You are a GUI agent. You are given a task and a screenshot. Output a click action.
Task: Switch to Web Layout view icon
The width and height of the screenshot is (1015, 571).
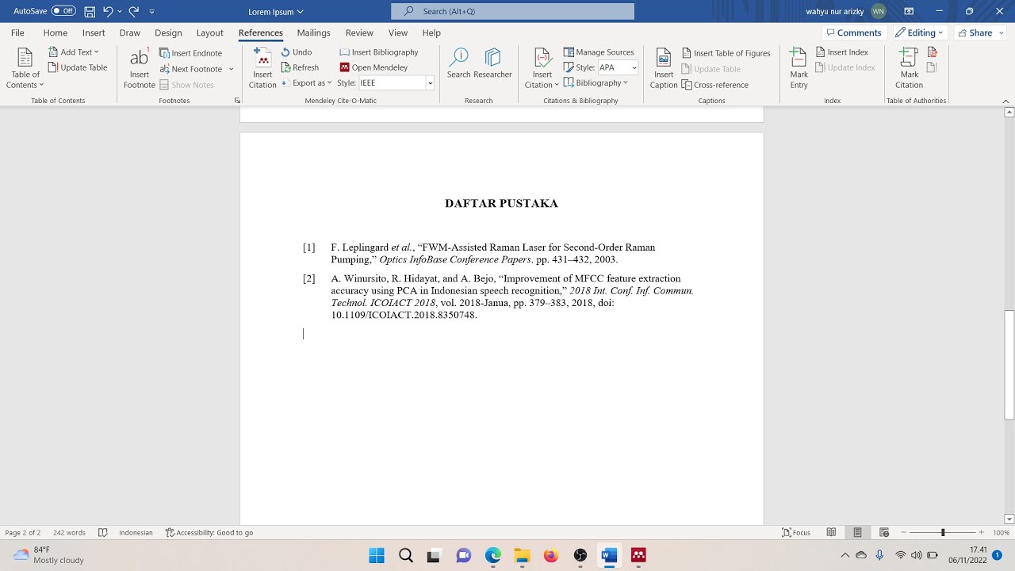tap(884, 533)
